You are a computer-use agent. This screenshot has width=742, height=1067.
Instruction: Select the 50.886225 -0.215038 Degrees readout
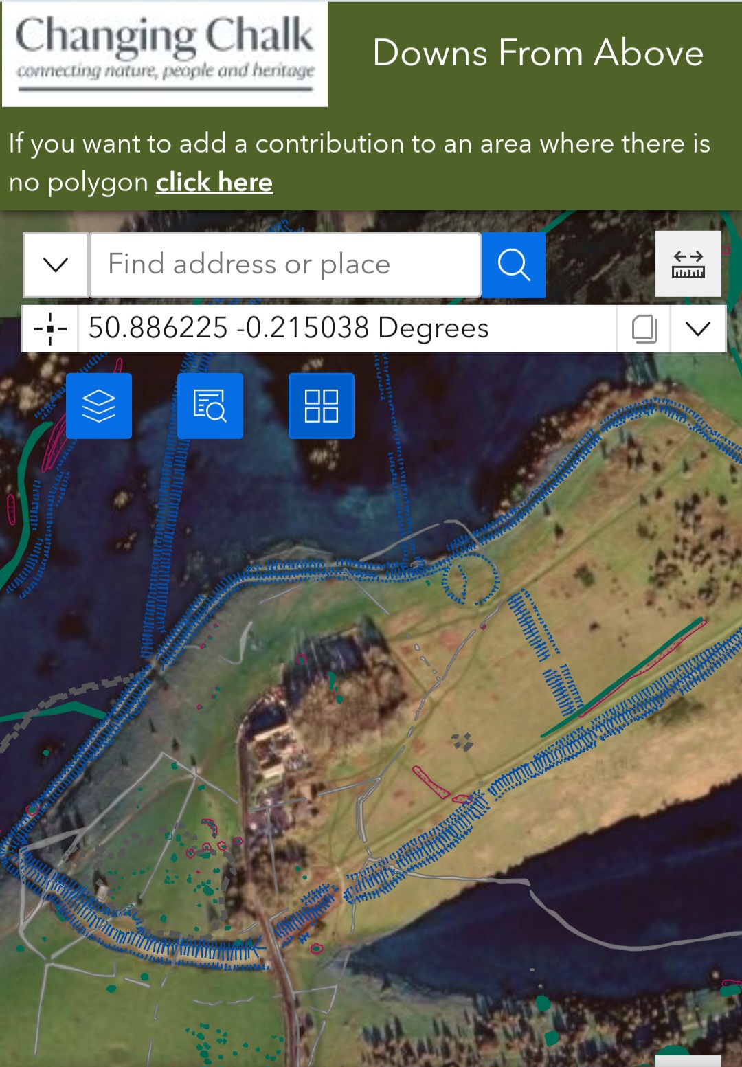click(x=289, y=328)
